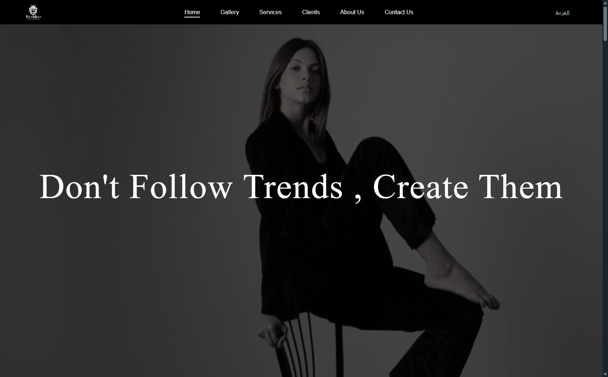608x377 pixels.
Task: Click the word 'Them' in headline
Action: pyautogui.click(x=521, y=187)
